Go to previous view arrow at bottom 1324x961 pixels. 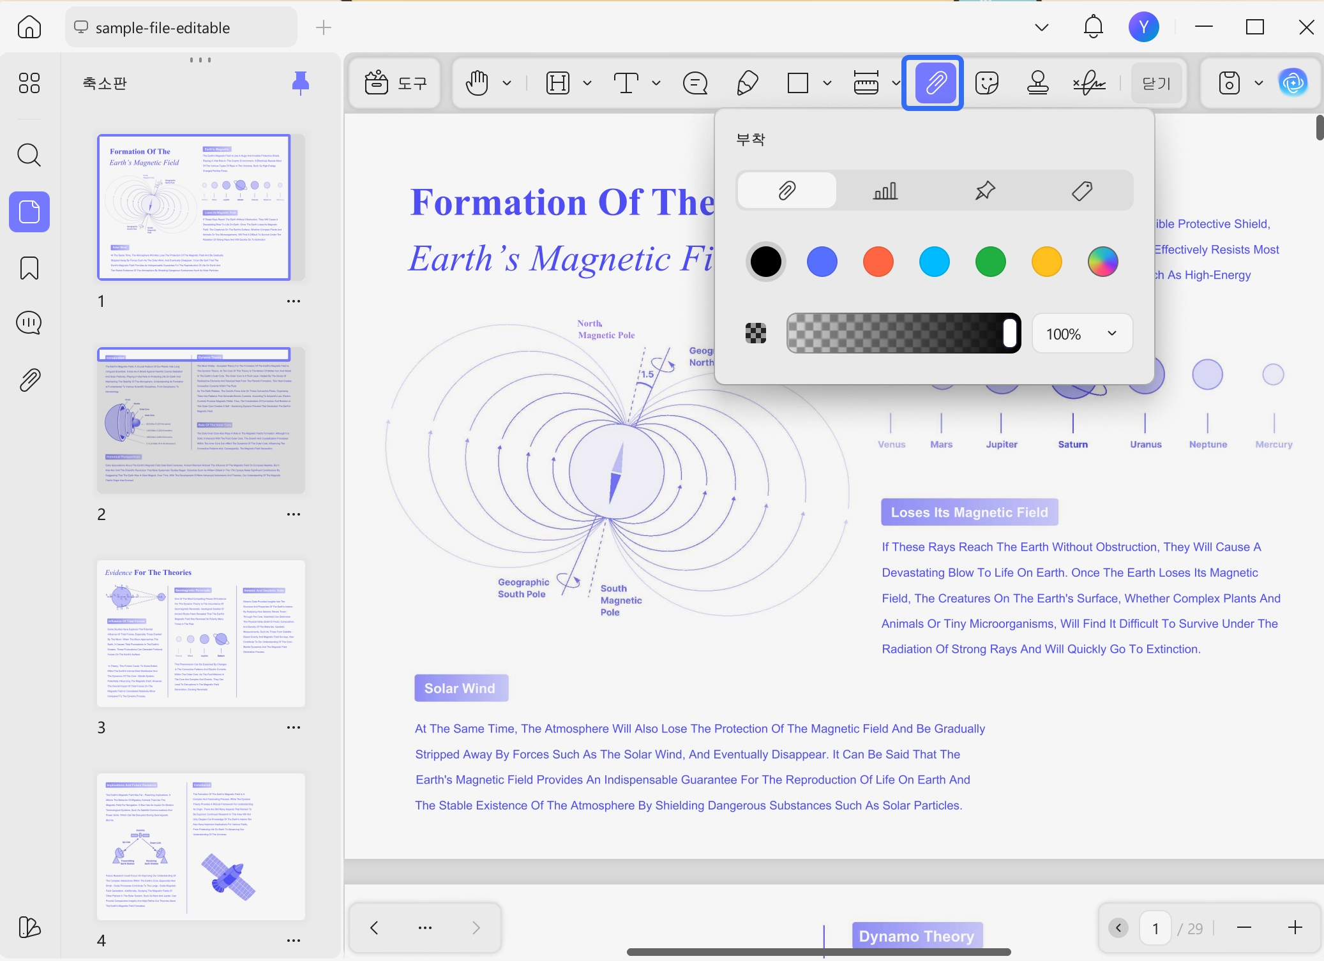pyautogui.click(x=374, y=928)
